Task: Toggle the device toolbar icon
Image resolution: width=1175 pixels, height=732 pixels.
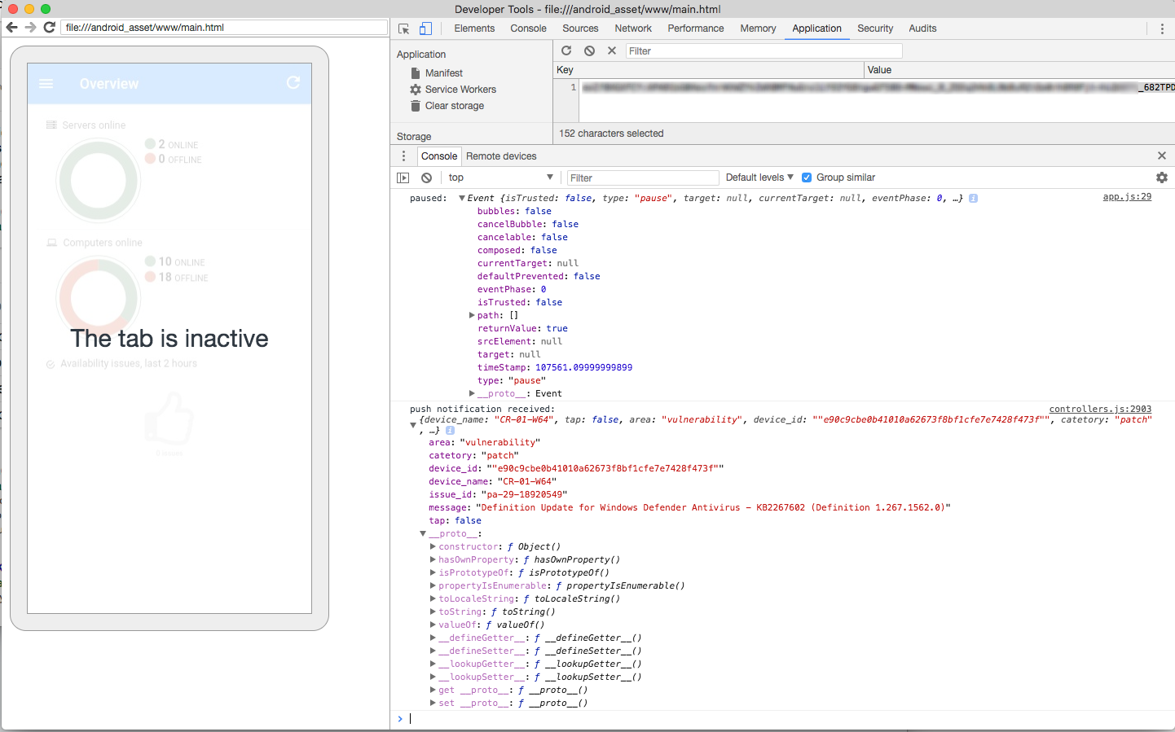Action: pyautogui.click(x=425, y=28)
